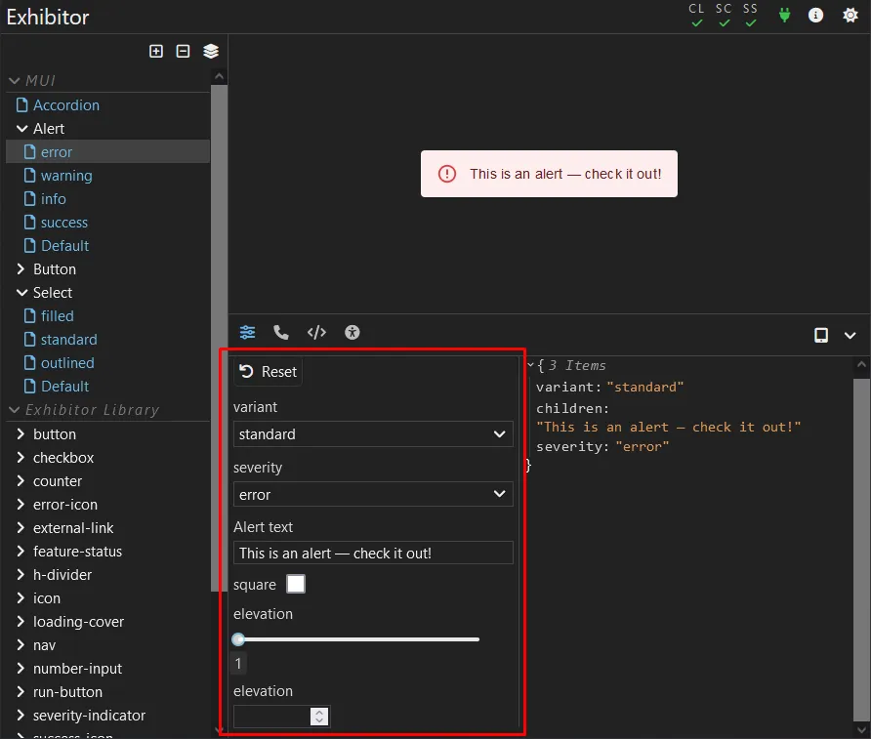
Task: Click the elevation slider handle
Action: 238,639
